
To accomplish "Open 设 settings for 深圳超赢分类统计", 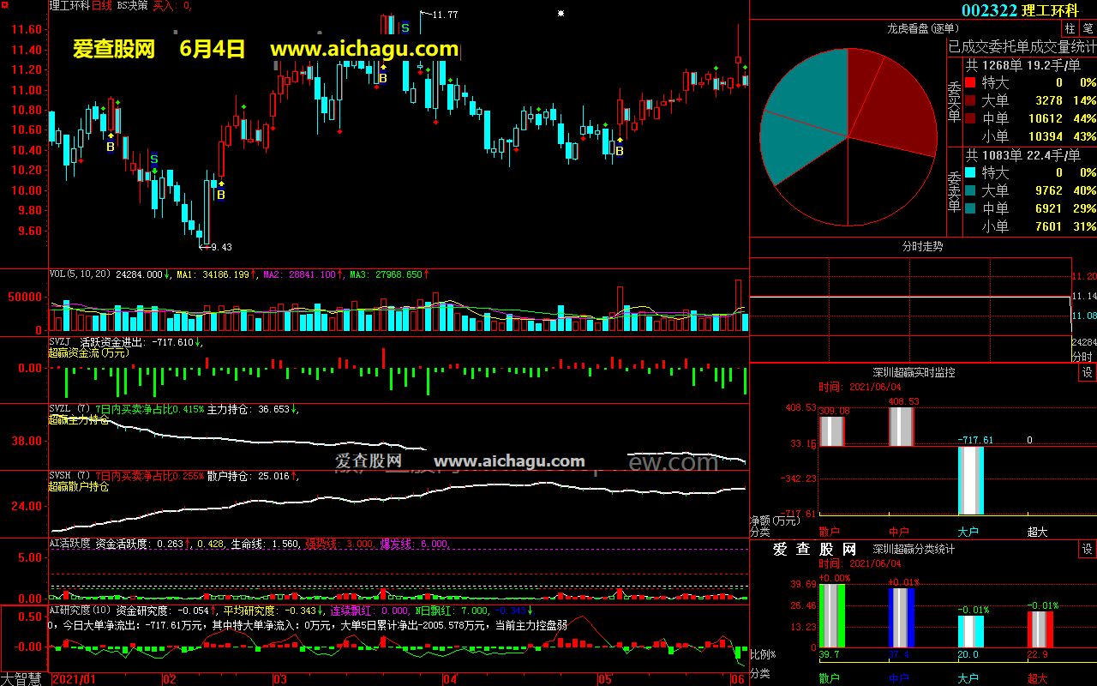I will (1087, 549).
